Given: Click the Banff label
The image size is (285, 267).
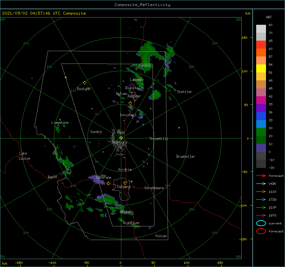Looking at the screenshot, I should (x=52, y=177).
